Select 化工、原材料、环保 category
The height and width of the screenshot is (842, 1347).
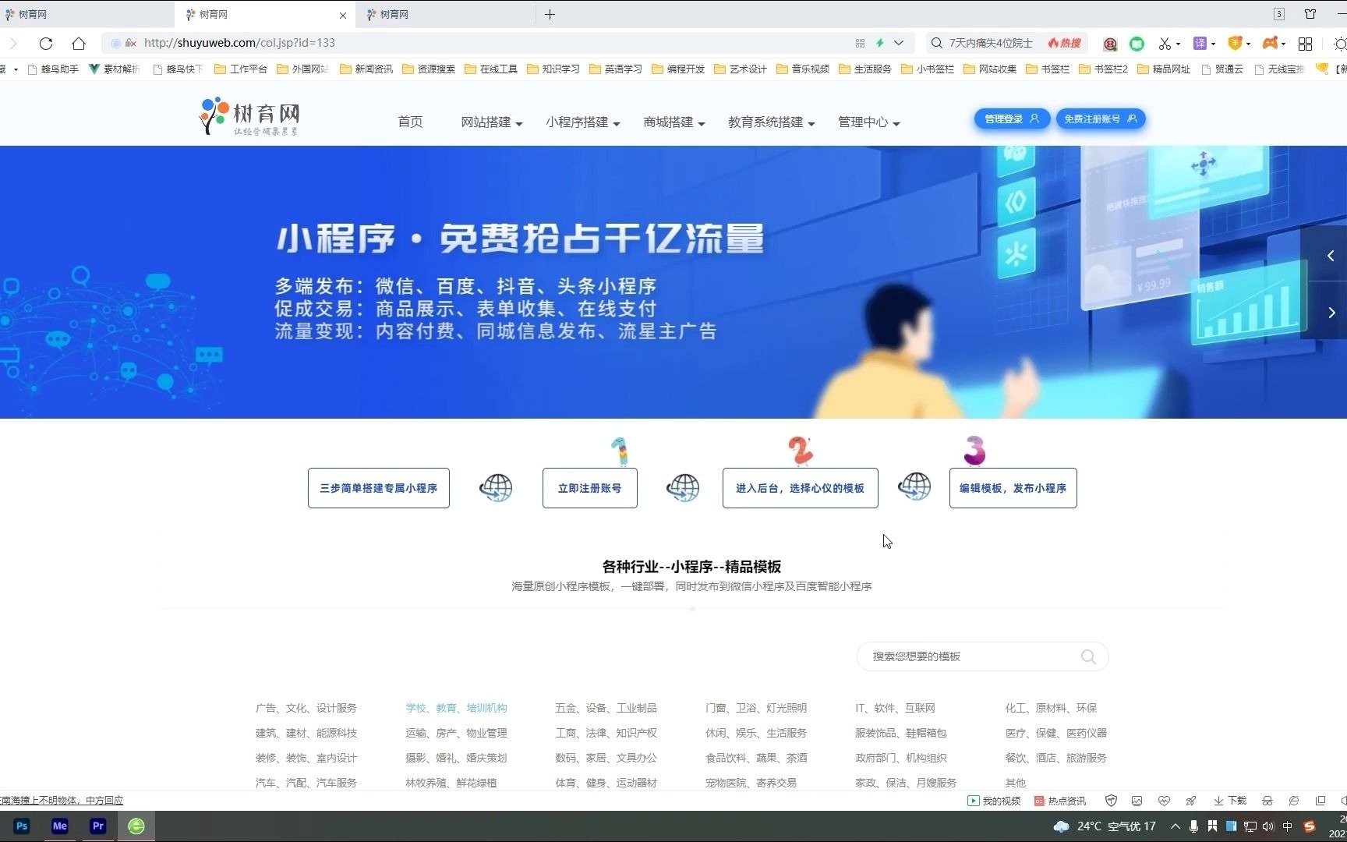pyautogui.click(x=1051, y=708)
